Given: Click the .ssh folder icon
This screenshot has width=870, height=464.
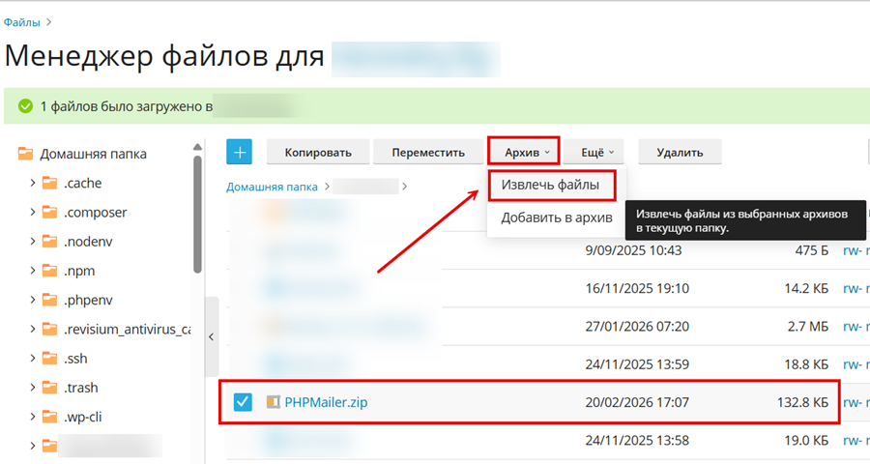Looking at the screenshot, I should click(50, 359).
